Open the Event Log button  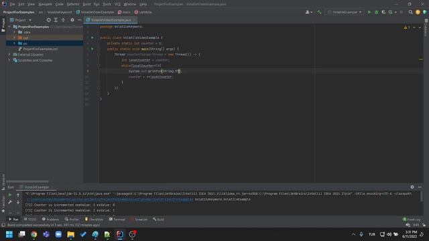pos(412,220)
